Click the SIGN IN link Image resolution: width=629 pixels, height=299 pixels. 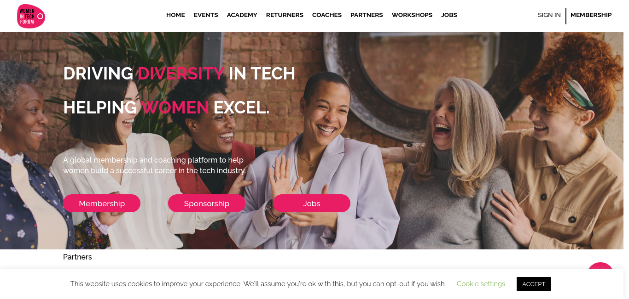549,15
